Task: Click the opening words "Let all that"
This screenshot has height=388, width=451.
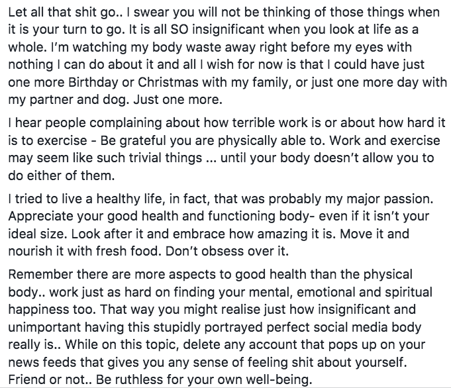Action: point(40,13)
